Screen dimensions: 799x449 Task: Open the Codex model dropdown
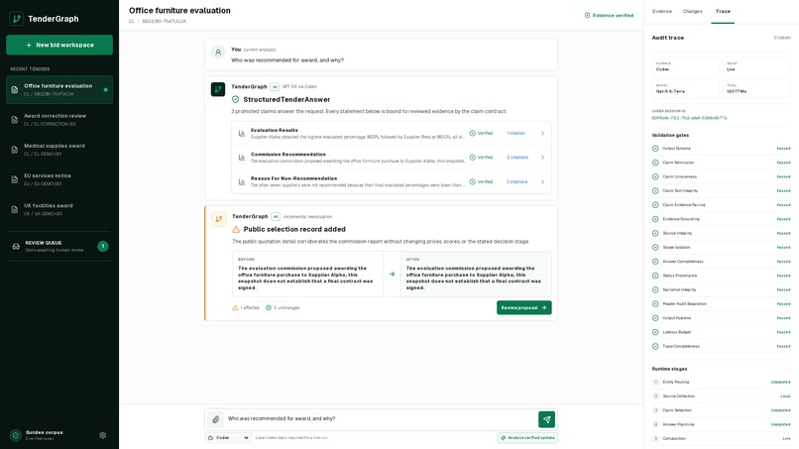click(x=228, y=438)
